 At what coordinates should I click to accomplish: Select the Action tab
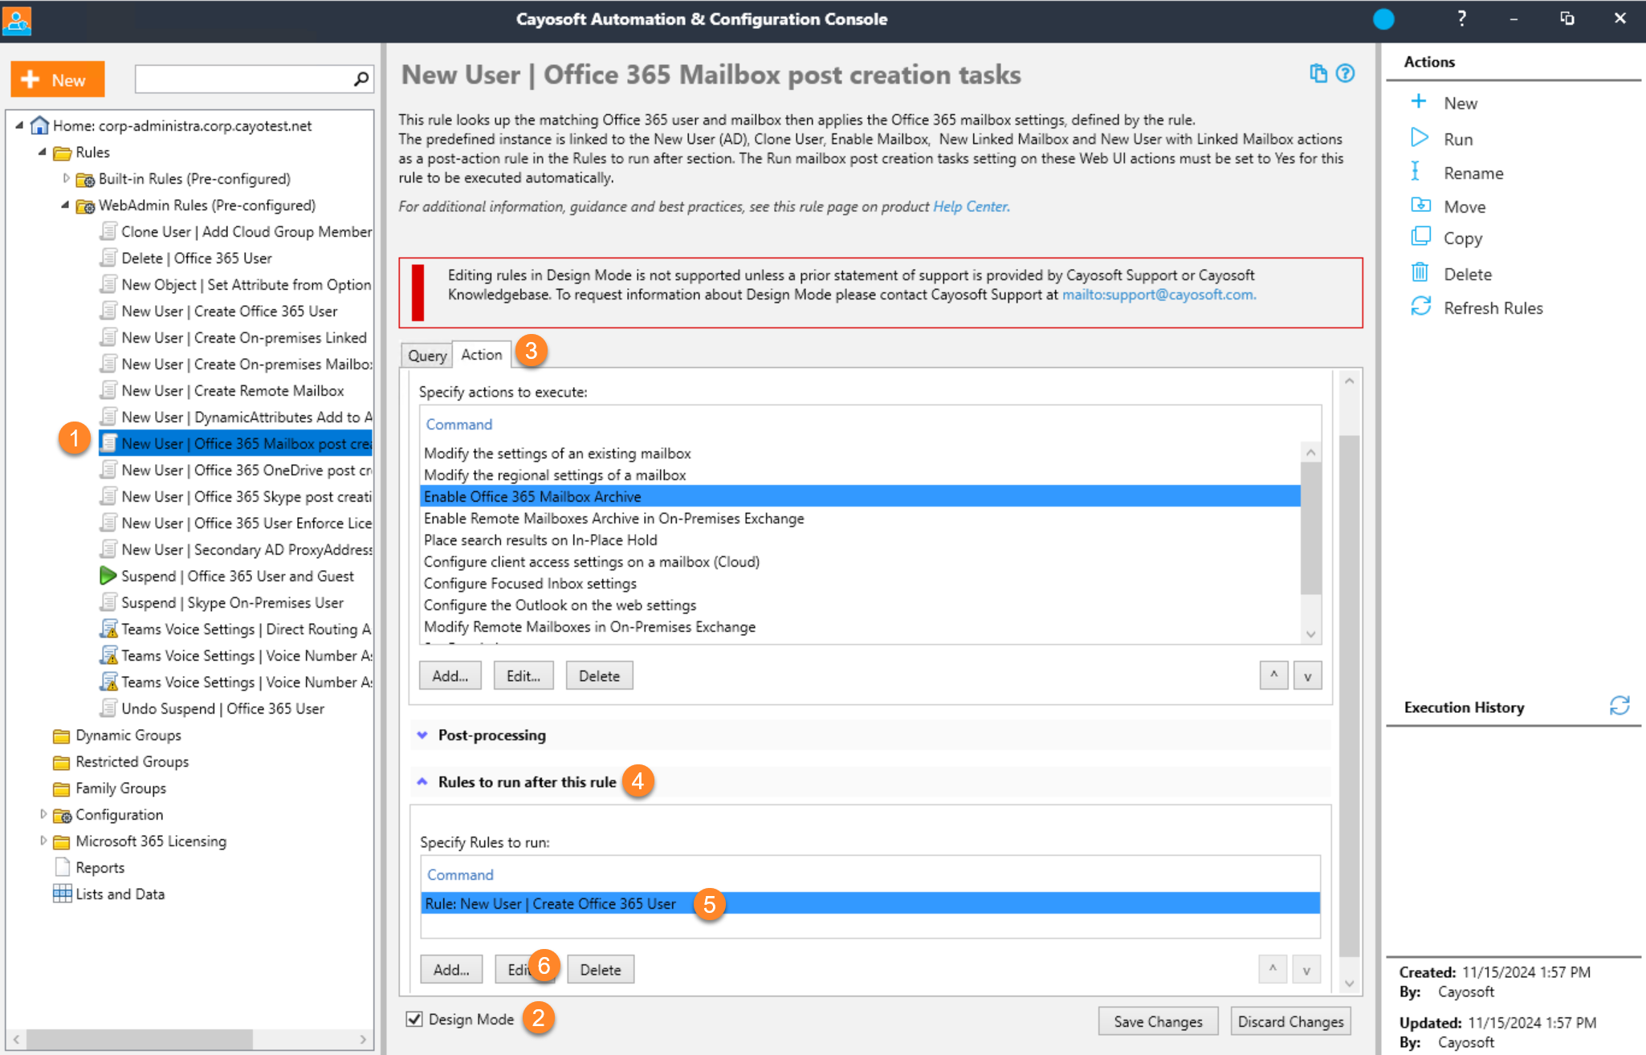pos(482,354)
